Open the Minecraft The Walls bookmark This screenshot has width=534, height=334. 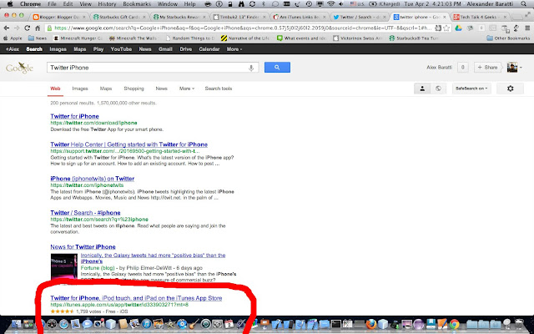pyautogui.click(x=133, y=38)
